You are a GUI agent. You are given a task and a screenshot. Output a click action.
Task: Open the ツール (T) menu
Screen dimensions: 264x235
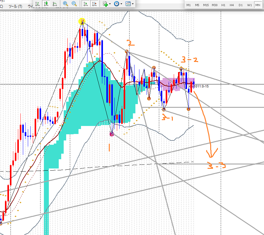(15, 6)
